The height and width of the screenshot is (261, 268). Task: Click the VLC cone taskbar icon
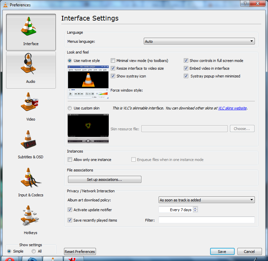click(x=53, y=259)
